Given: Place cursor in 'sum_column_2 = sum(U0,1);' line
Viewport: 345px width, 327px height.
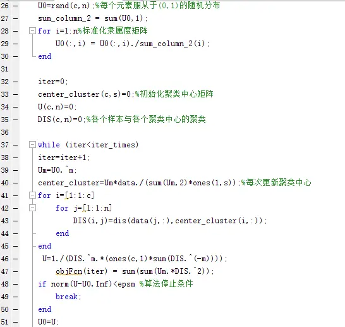Looking at the screenshot, I should pyautogui.click(x=93, y=18).
